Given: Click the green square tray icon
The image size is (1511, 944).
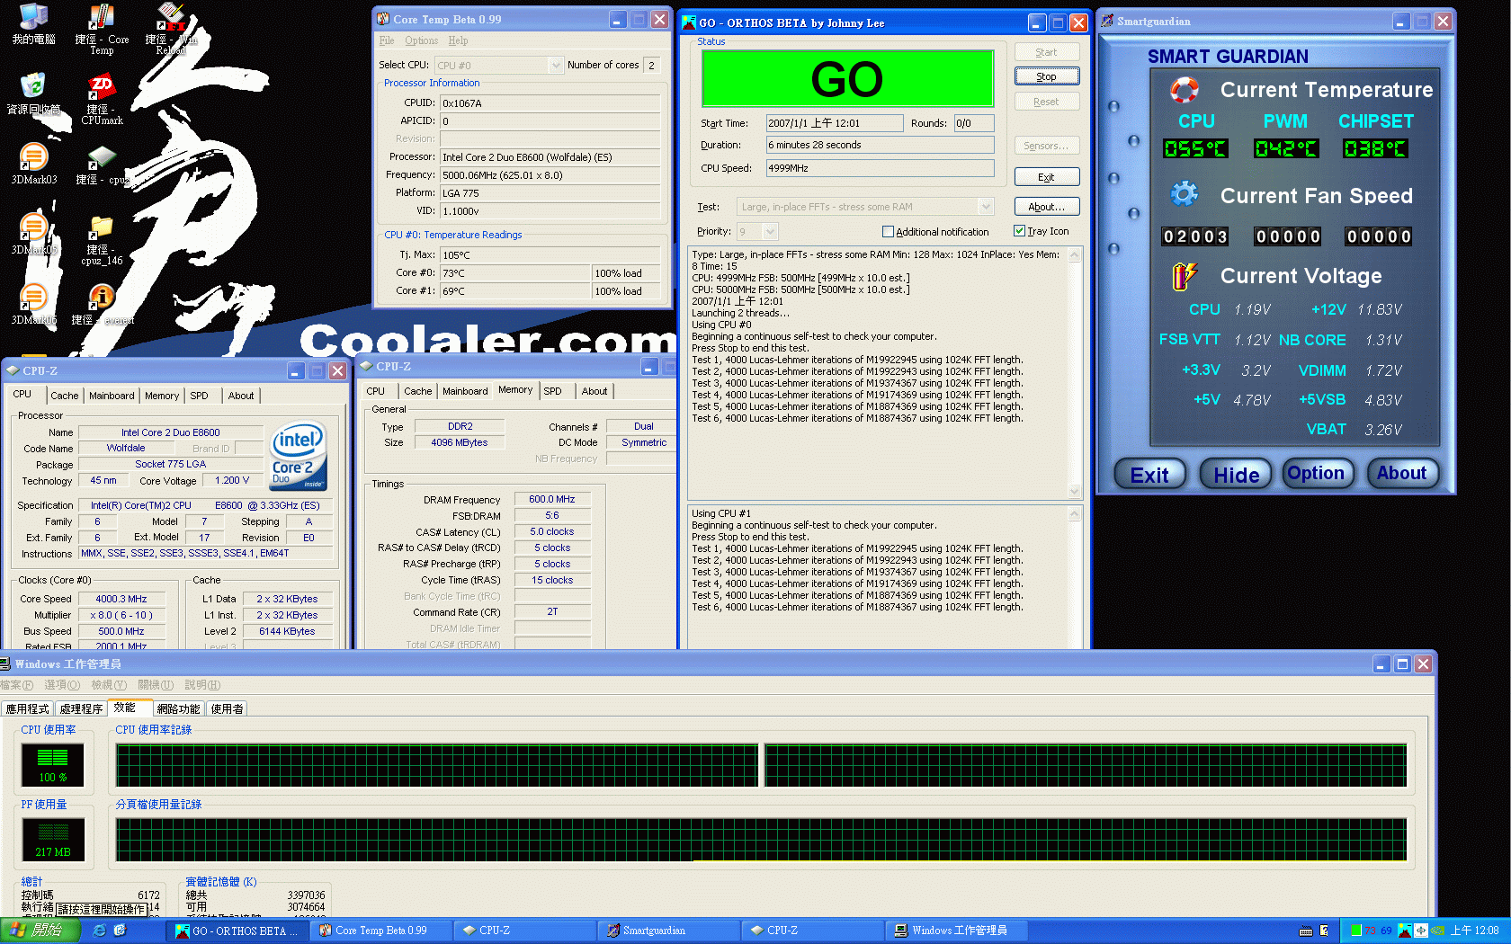Looking at the screenshot, I should point(1356,931).
